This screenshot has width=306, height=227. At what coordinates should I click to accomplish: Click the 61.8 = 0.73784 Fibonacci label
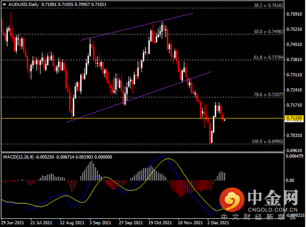tap(268, 57)
